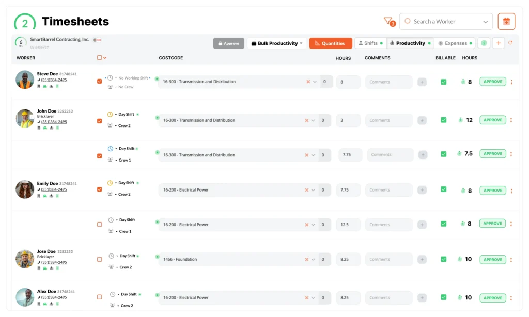
Task: Check Jose Doe's row selection checkbox
Action: tap(99, 259)
